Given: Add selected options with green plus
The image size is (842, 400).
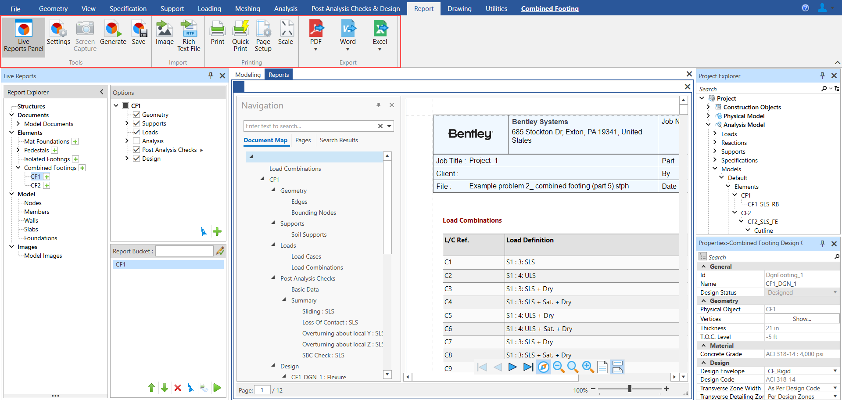Looking at the screenshot, I should 217,231.
